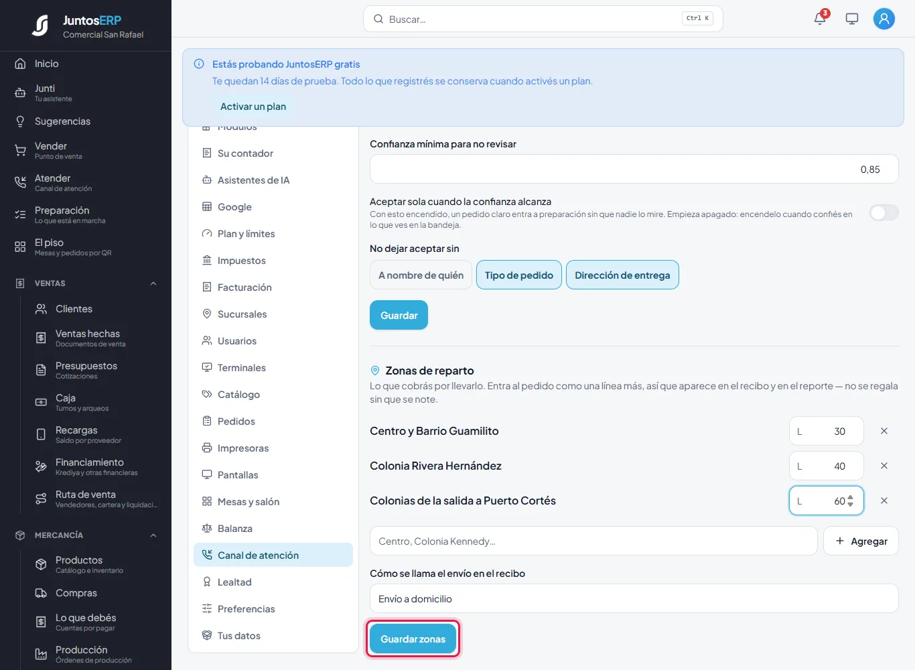Click Activar un plan link

point(253,107)
